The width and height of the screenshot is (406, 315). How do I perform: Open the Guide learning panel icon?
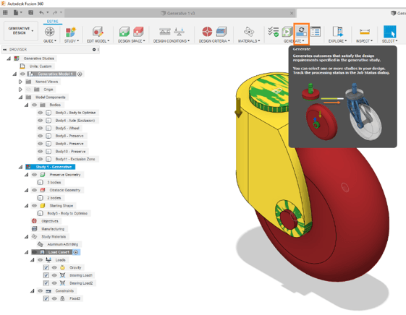[49, 32]
